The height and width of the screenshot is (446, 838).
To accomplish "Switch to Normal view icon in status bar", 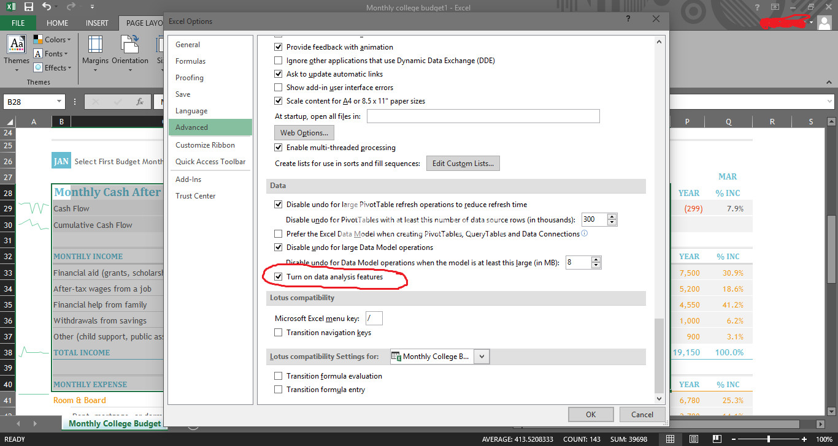I will 671,439.
